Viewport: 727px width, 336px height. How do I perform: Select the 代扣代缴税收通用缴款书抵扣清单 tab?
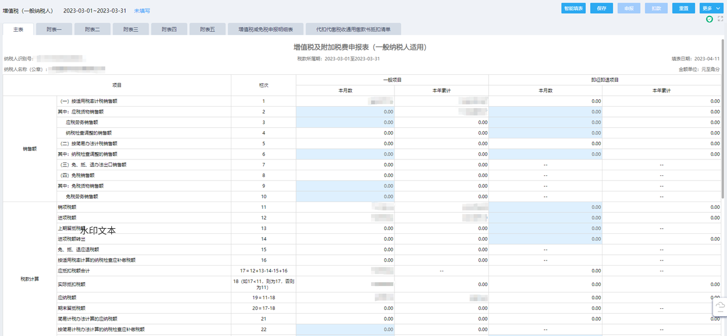point(353,29)
